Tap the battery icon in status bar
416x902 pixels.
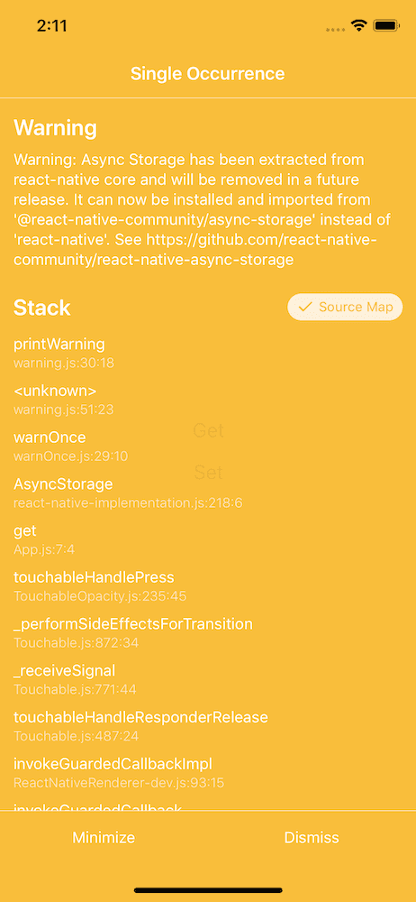pos(386,25)
